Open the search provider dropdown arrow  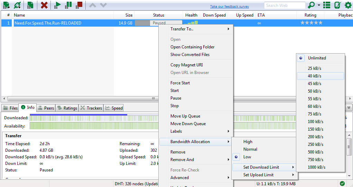[319, 5]
